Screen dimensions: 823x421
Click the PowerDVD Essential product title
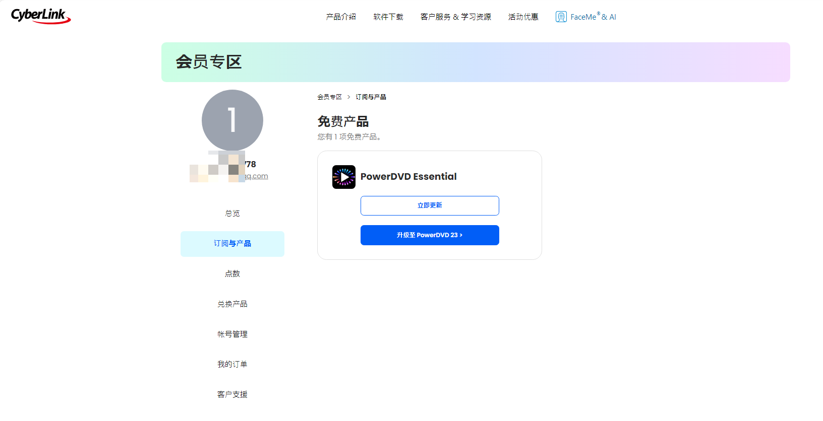click(x=408, y=177)
